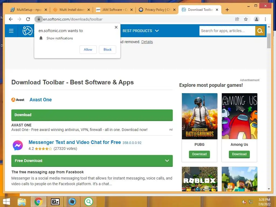Block notifications from en.softonic.com
The height and width of the screenshot is (207, 276).
coord(107,50)
